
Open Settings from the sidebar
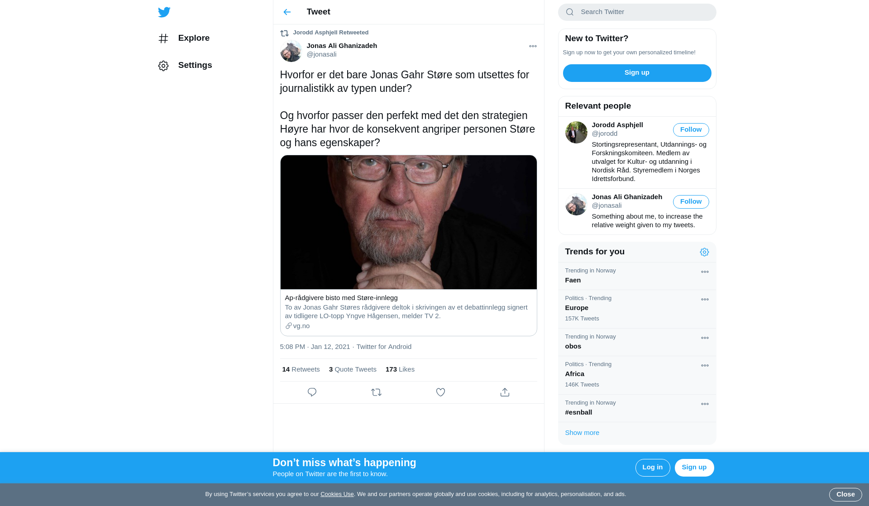[185, 65]
